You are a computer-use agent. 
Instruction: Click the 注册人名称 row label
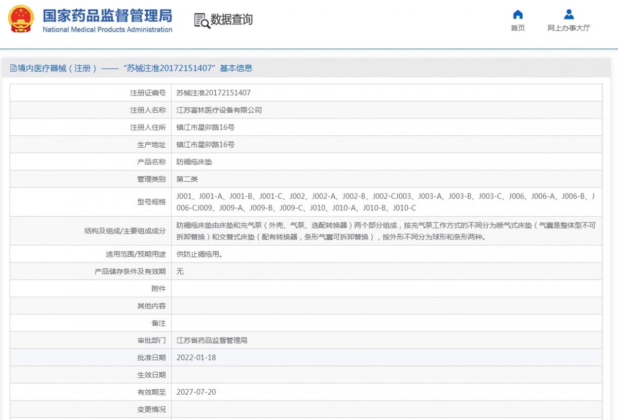pos(148,110)
